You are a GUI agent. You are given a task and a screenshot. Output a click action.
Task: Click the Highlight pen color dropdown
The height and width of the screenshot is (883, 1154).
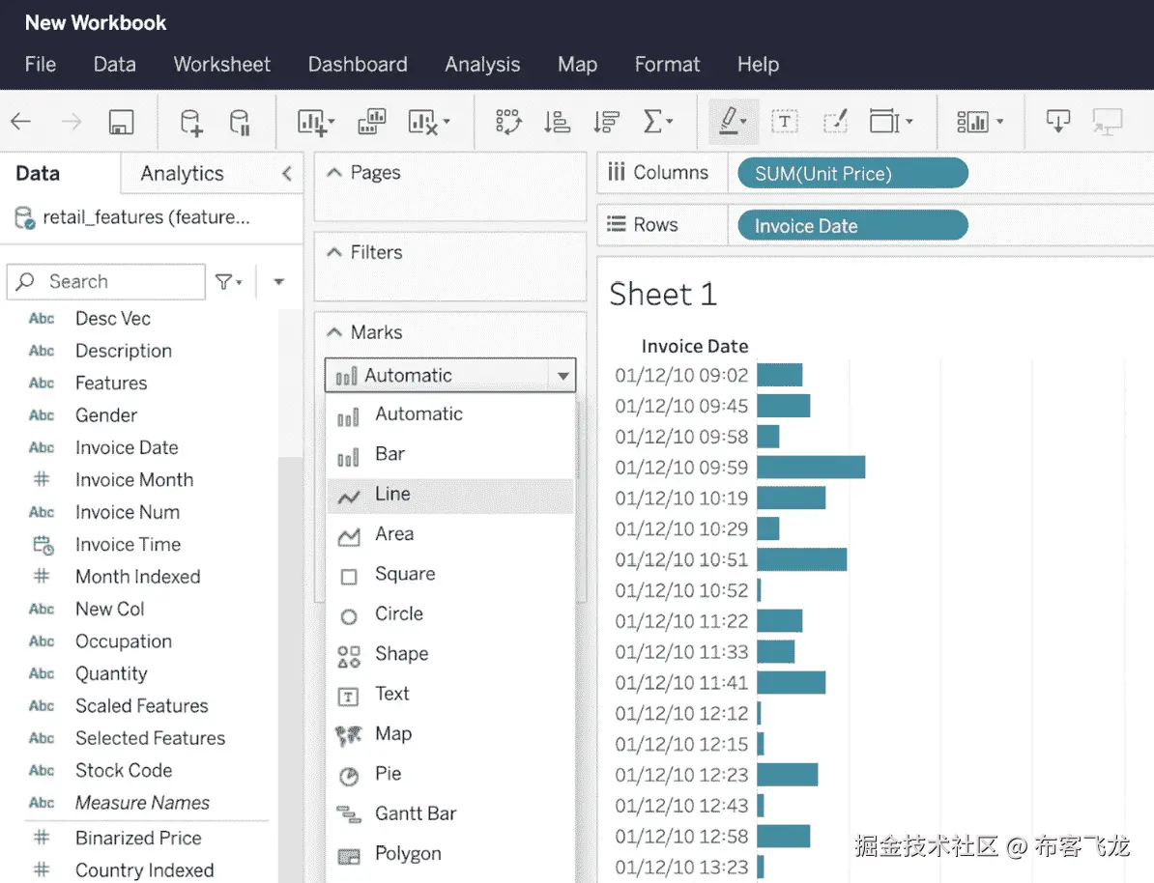coord(744,122)
